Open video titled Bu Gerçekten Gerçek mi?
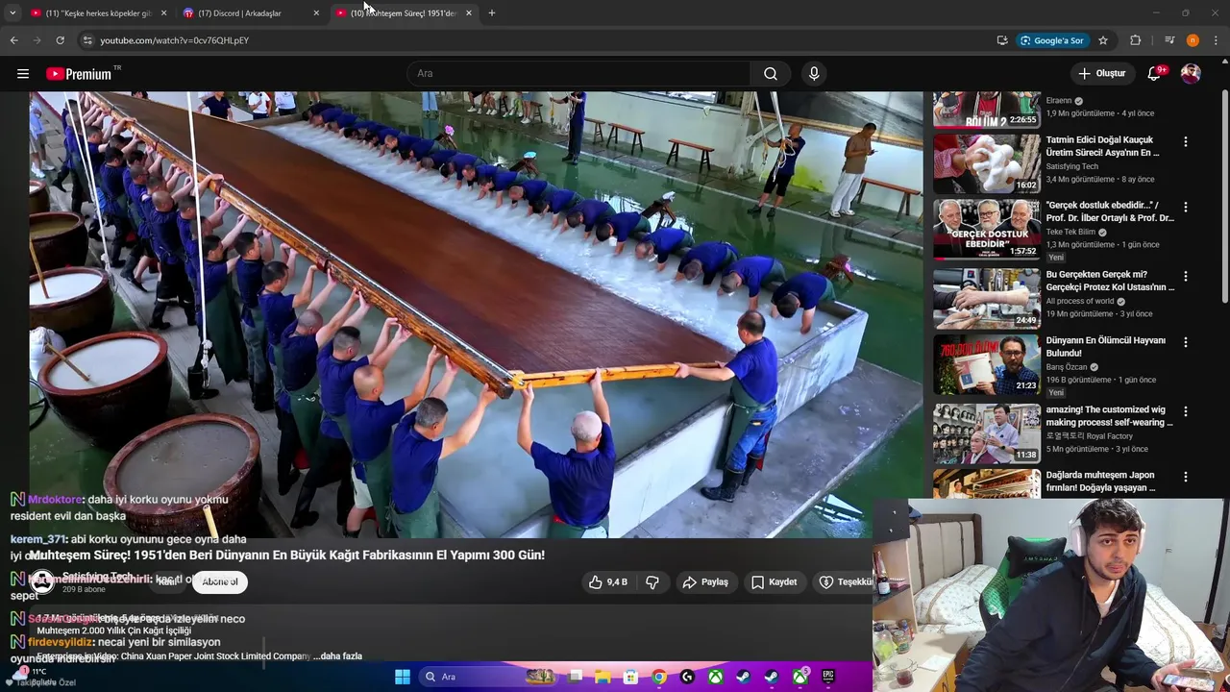Screen dimensions: 1230x692 1110,281
